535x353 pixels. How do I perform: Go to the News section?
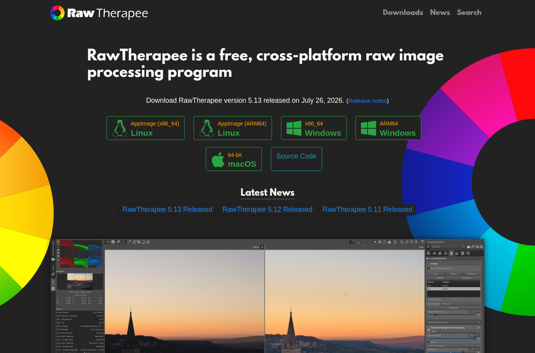point(440,13)
